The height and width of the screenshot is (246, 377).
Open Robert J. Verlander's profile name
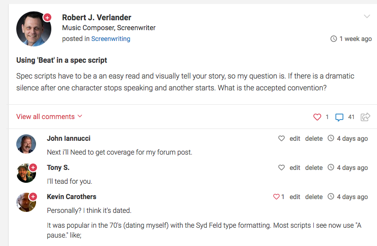pos(96,17)
